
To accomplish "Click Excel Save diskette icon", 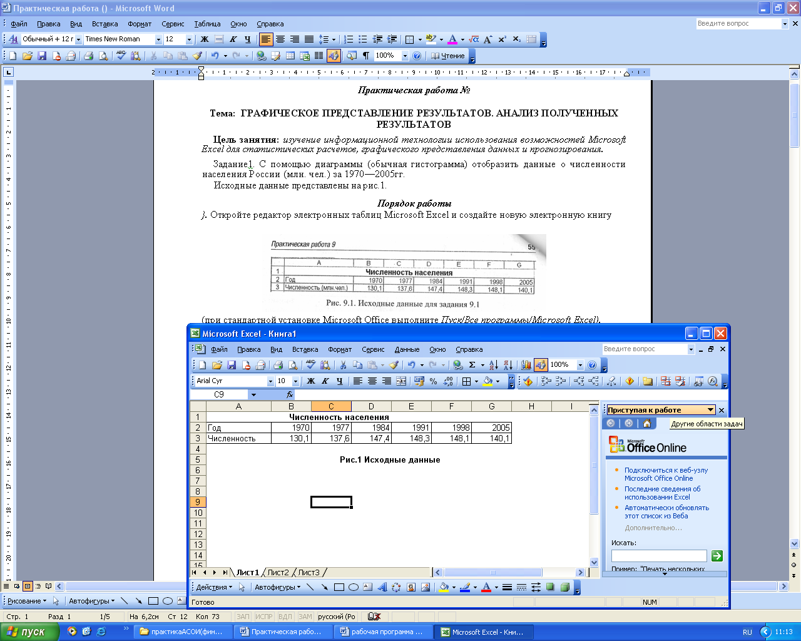I will 232,365.
